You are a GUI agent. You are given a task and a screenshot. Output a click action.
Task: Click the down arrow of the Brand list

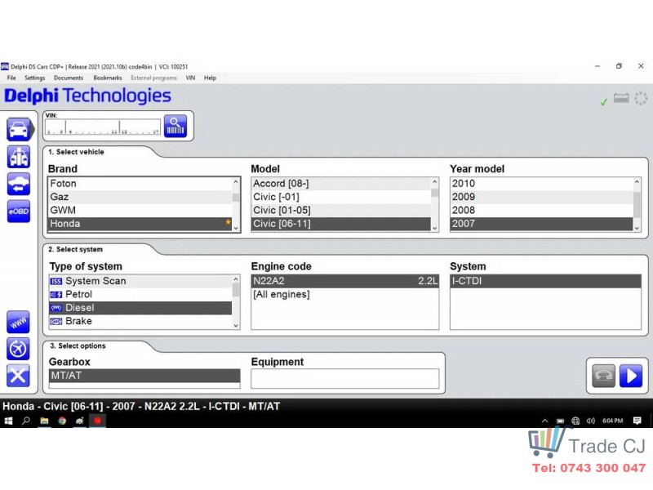coord(236,228)
